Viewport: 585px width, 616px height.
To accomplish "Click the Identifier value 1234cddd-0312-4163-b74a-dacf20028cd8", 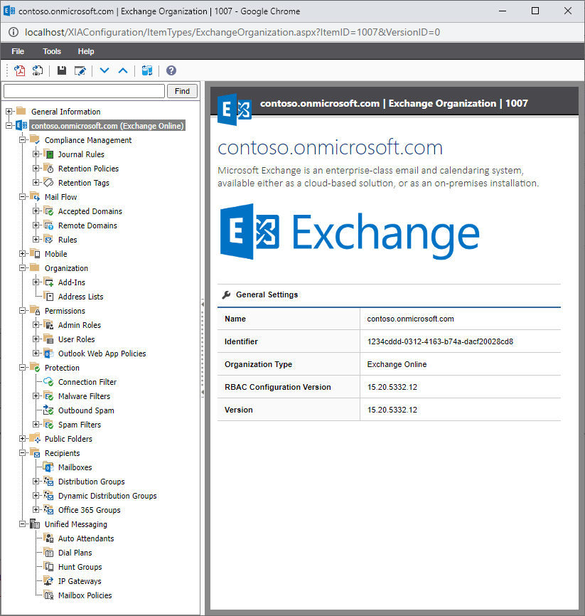I will [440, 341].
